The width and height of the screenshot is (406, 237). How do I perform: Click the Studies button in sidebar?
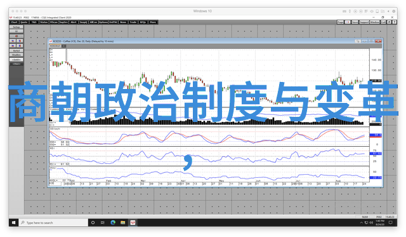(x=16, y=55)
